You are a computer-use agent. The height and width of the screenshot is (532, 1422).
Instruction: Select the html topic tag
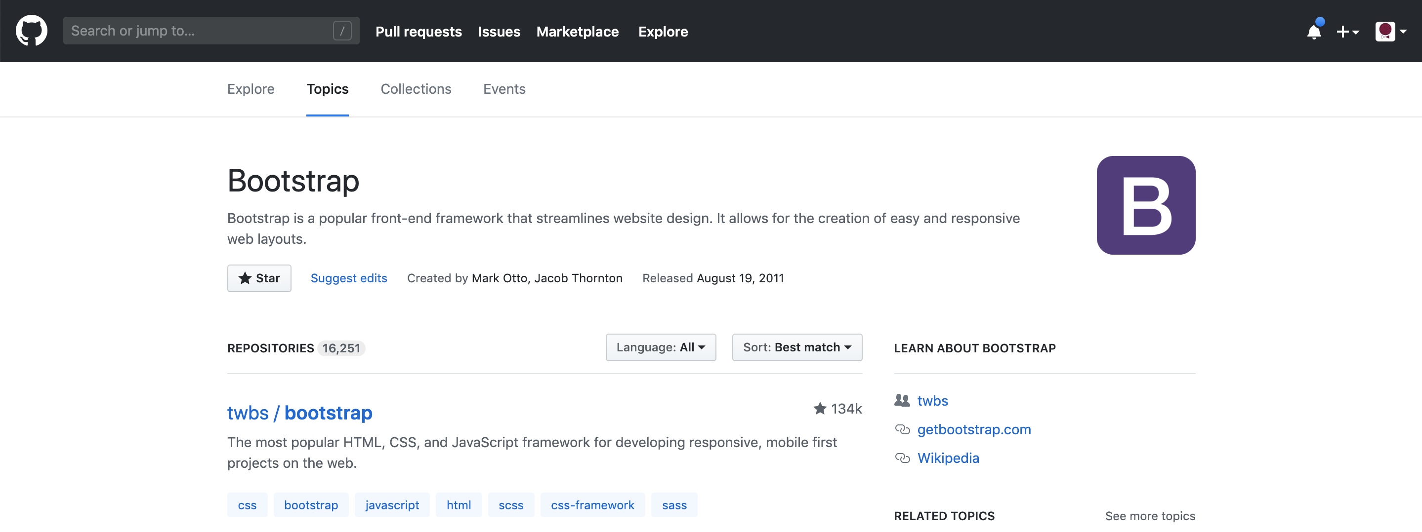tap(459, 505)
